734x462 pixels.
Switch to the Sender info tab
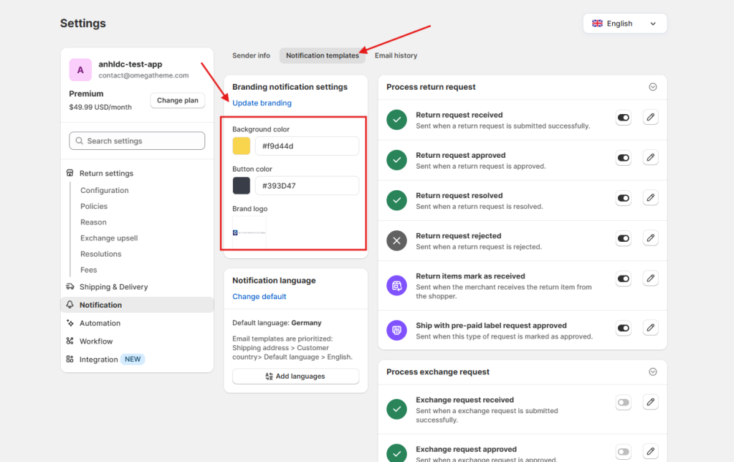pos(251,55)
